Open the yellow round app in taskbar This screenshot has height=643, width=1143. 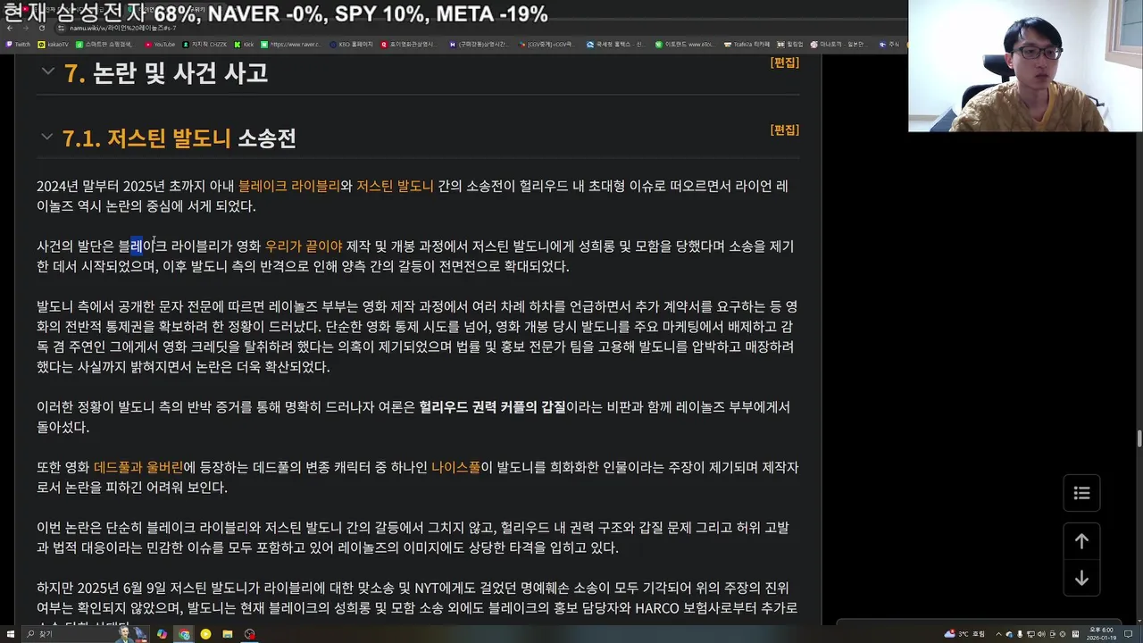tap(205, 634)
